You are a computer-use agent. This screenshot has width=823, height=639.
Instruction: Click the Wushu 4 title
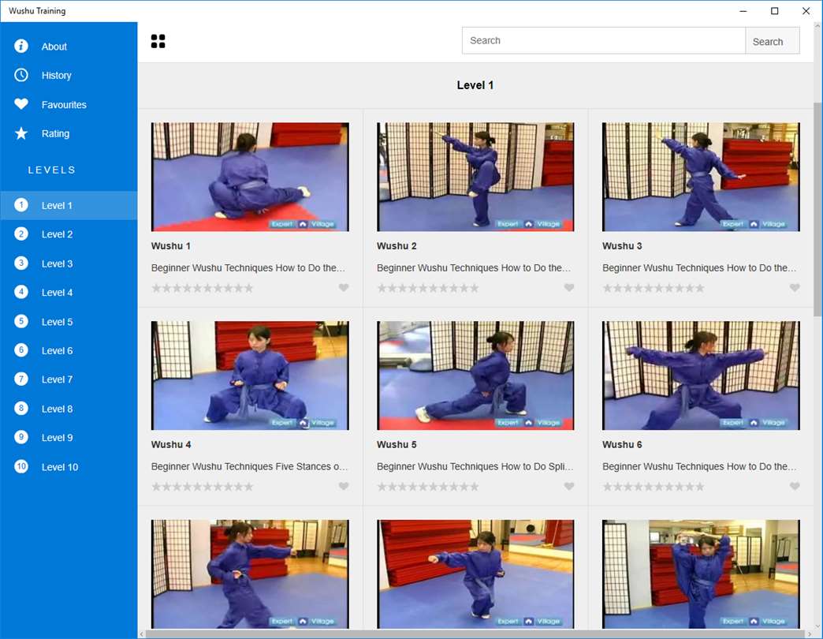170,444
